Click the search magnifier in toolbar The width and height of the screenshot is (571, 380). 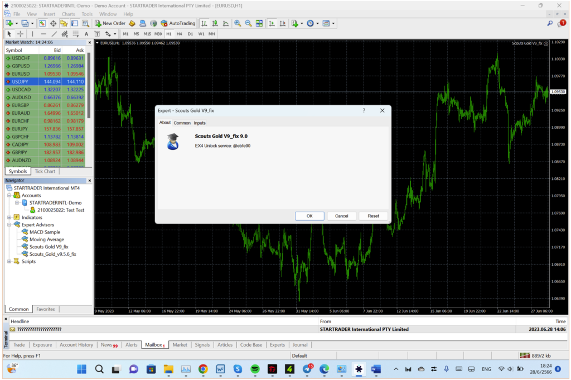pos(550,23)
